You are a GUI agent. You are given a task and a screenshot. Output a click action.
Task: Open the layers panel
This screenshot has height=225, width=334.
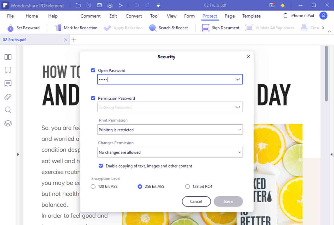pos(8,123)
